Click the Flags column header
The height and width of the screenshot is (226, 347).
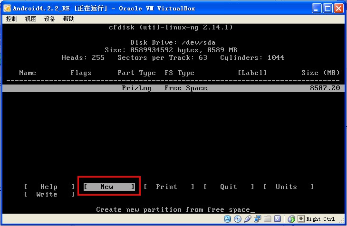pos(81,73)
